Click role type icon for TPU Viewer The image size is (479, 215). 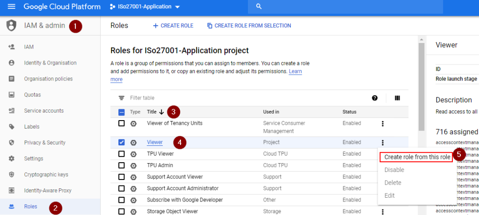pos(133,154)
